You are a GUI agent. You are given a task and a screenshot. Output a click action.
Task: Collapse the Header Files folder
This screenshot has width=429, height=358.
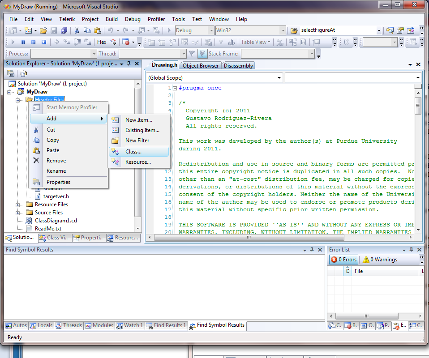[x=18, y=100]
